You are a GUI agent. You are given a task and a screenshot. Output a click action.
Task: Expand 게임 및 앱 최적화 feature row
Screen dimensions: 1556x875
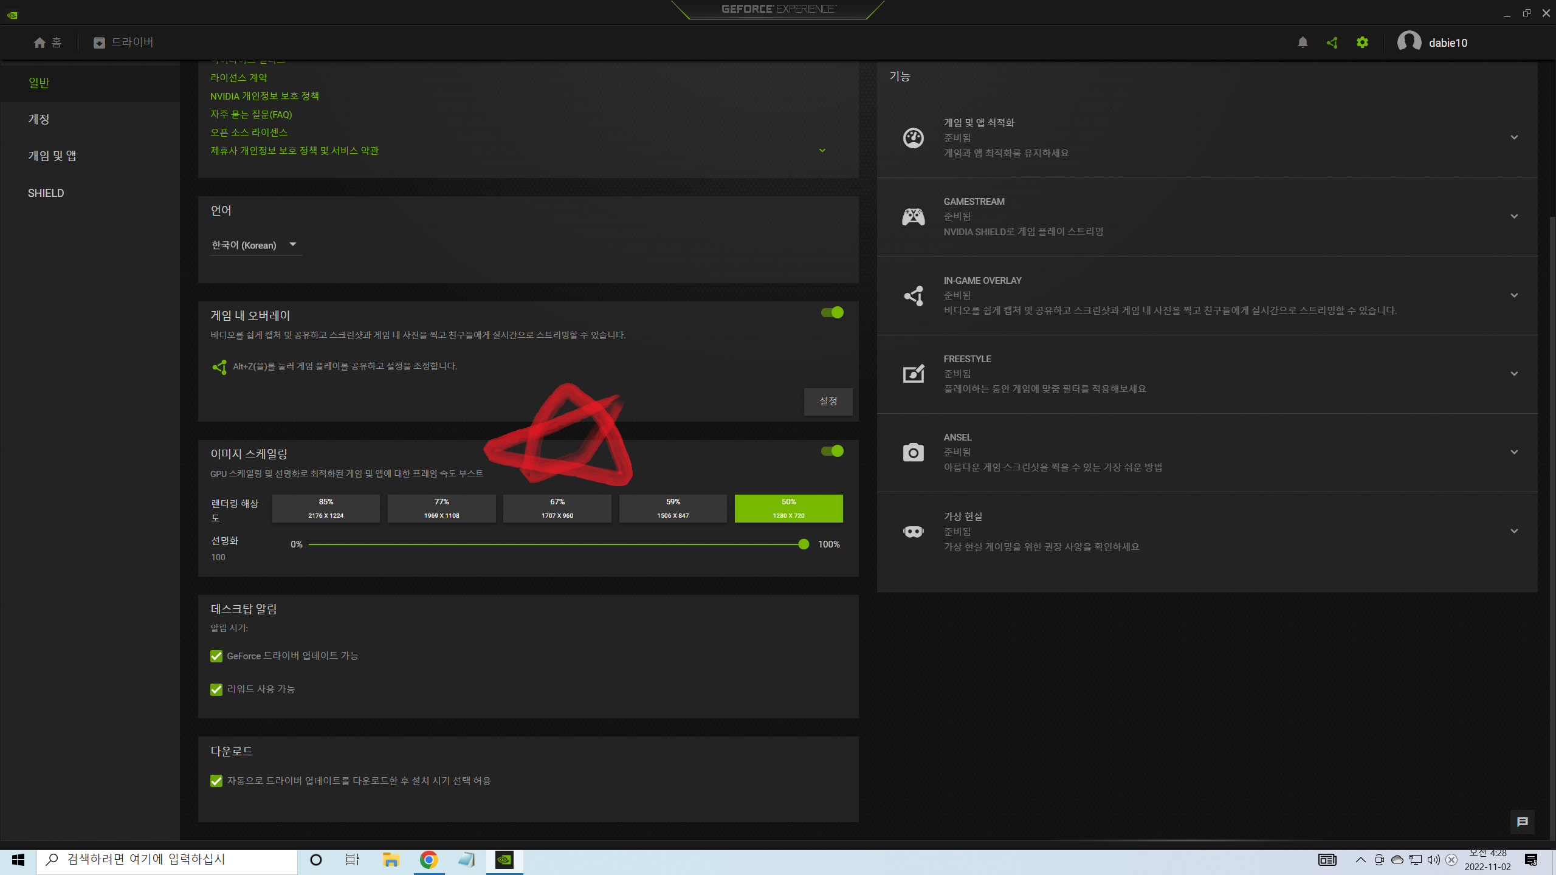point(1514,138)
